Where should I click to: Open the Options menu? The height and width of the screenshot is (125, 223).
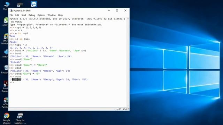pyautogui.click(x=41, y=15)
